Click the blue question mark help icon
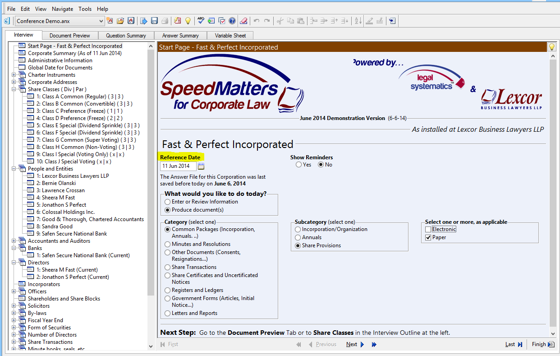 pyautogui.click(x=232, y=21)
